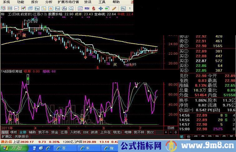
Task: Click the line chart toolbar icon
Action: coord(17,8)
